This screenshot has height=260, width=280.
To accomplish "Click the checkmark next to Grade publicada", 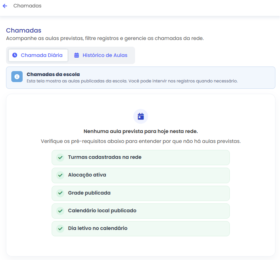I will [x=60, y=193].
